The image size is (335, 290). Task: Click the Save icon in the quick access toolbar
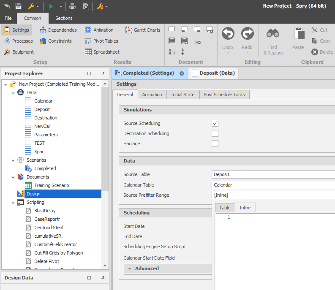[18, 6]
